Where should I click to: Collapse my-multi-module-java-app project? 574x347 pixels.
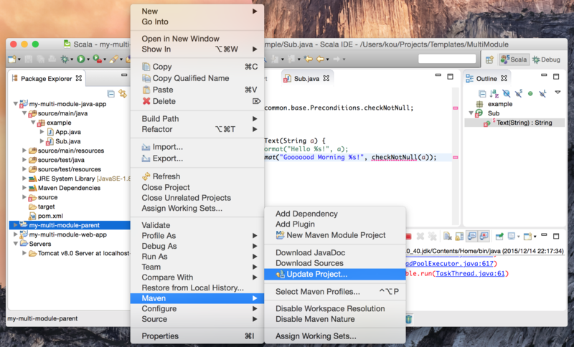tap(16, 104)
